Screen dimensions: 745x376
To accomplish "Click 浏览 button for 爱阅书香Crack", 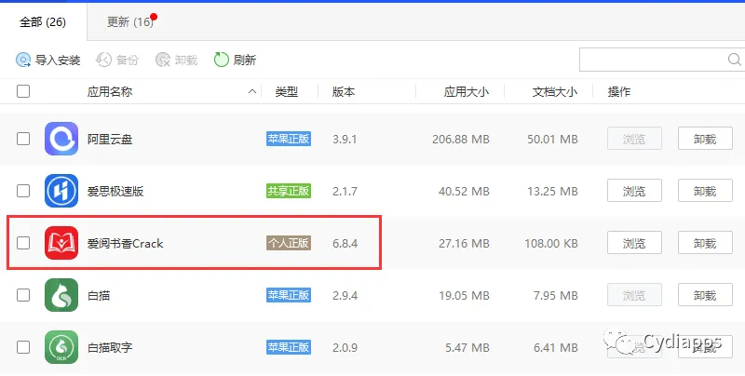I will pyautogui.click(x=634, y=243).
